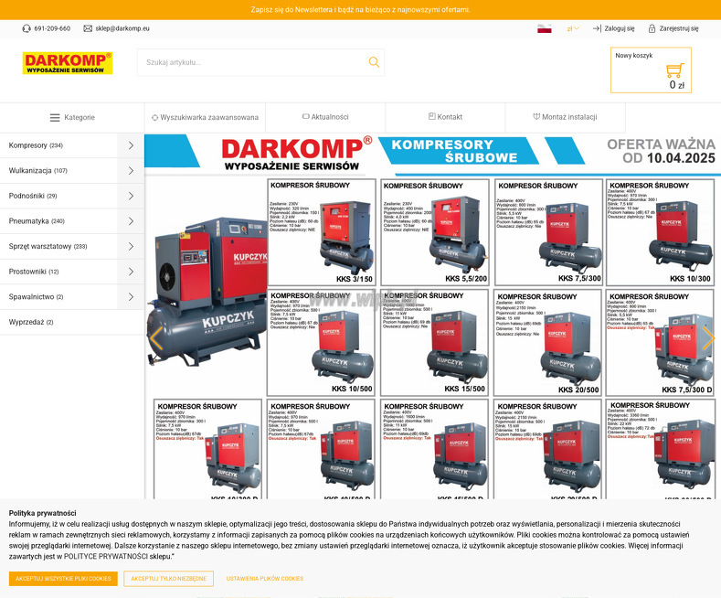
Task: Click the KKS 7,5/300 D compressor tile
Action: [661, 343]
